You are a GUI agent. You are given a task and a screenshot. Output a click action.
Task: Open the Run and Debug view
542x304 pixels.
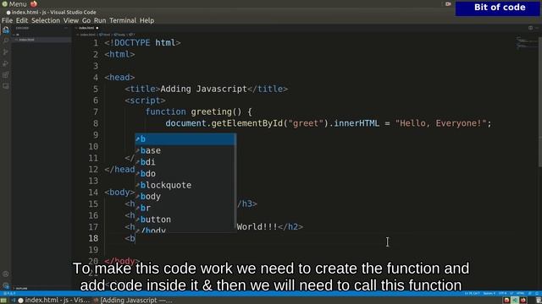click(x=6, y=64)
